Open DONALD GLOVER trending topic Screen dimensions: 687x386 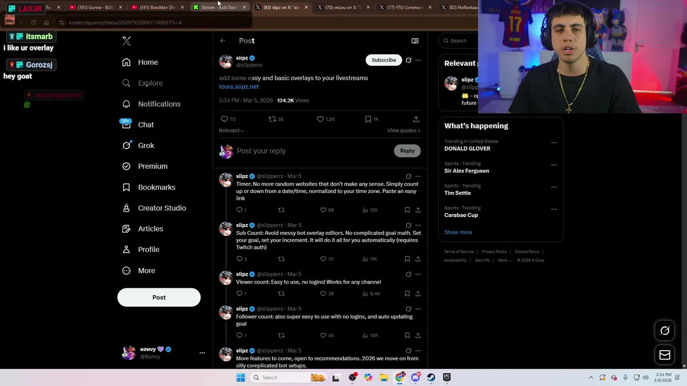coord(467,149)
